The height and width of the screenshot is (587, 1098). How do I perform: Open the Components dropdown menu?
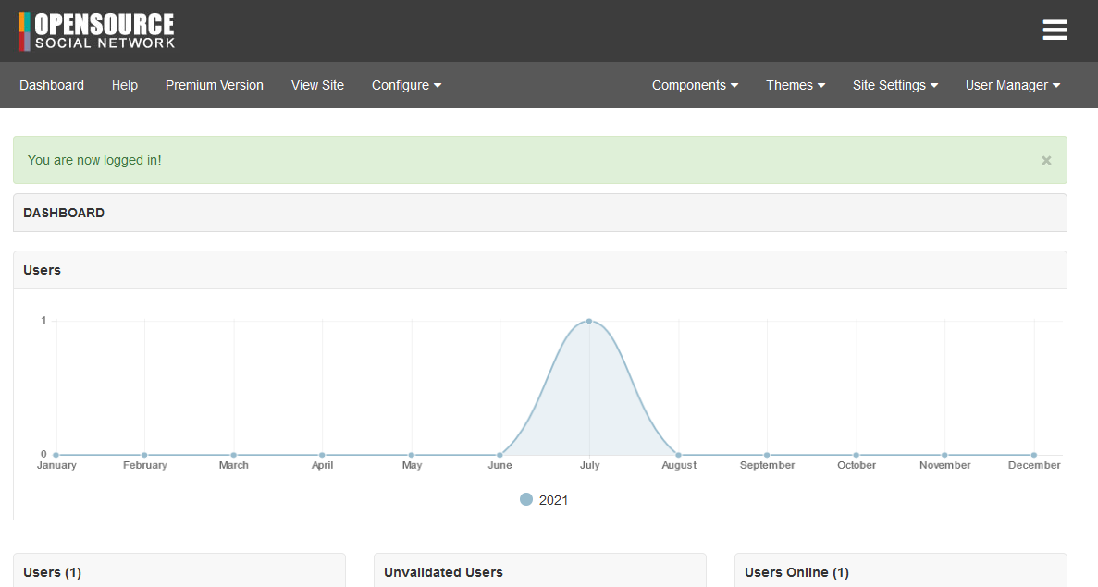pyautogui.click(x=695, y=85)
